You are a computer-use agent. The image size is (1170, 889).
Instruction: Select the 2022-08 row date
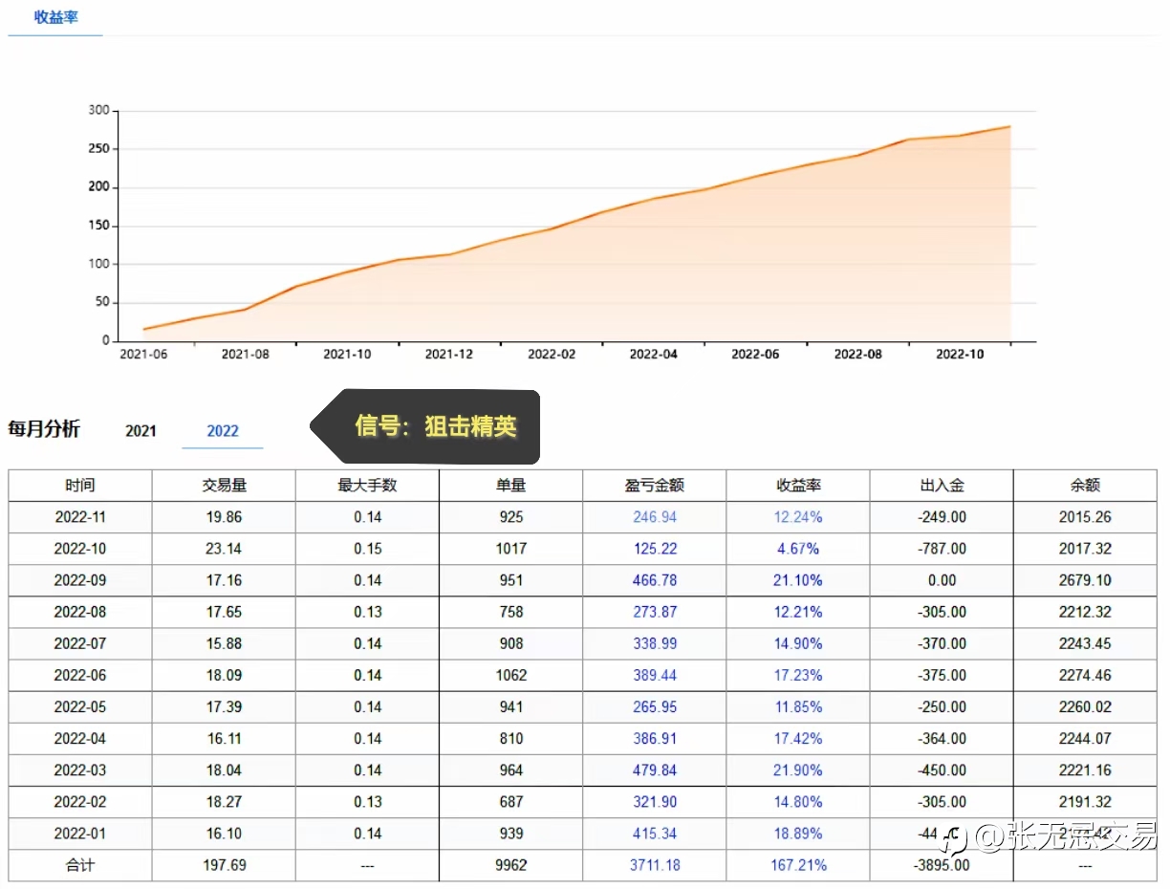(80, 612)
